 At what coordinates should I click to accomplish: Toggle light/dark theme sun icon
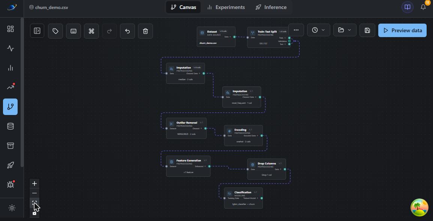point(12,208)
